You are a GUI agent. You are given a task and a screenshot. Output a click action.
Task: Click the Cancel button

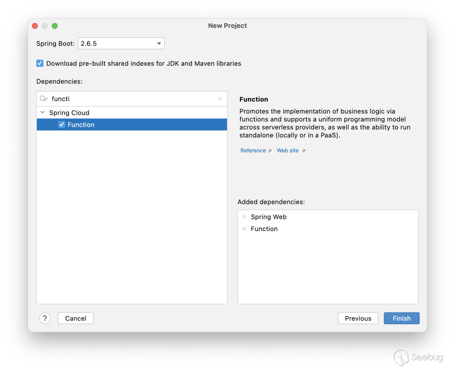[x=75, y=318]
